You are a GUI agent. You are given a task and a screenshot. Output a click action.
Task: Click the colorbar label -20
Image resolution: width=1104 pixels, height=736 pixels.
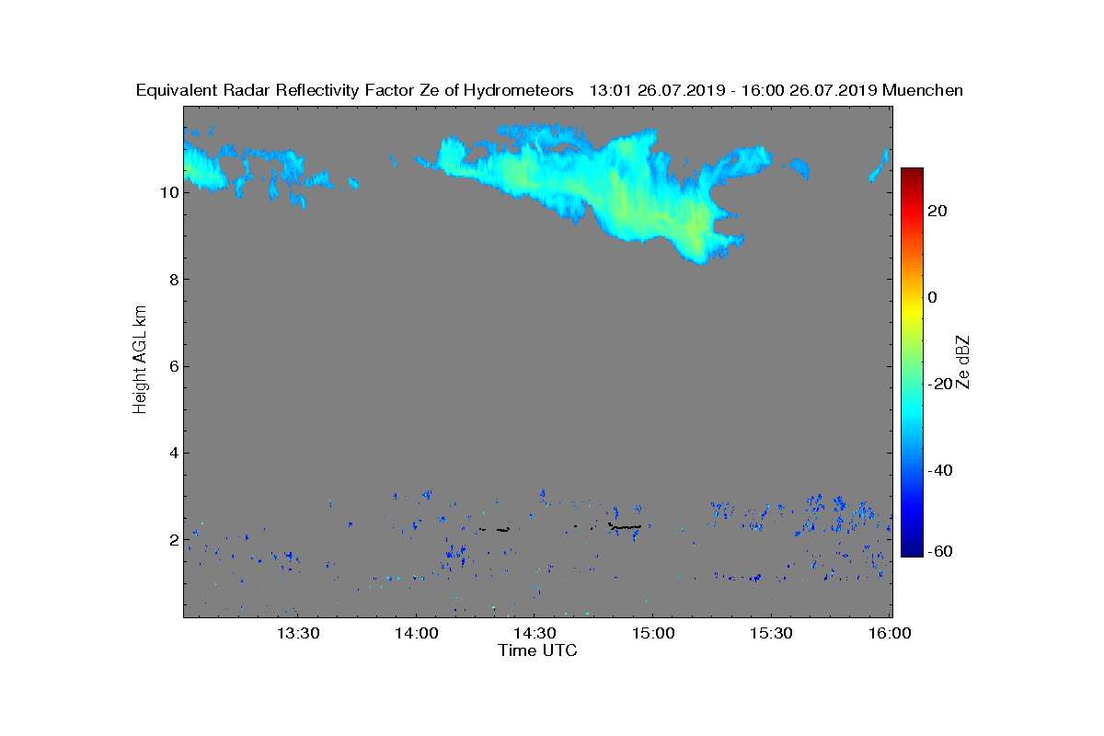tap(941, 384)
